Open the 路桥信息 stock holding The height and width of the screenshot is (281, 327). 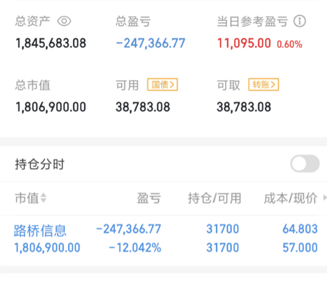(x=40, y=230)
